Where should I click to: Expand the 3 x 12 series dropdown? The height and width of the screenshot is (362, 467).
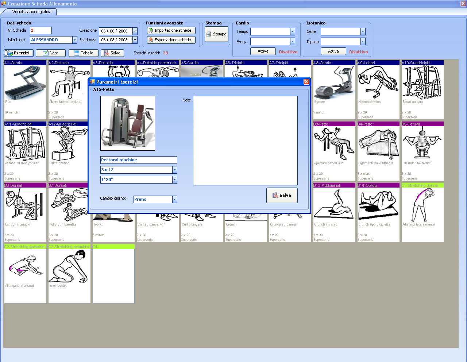[174, 170]
